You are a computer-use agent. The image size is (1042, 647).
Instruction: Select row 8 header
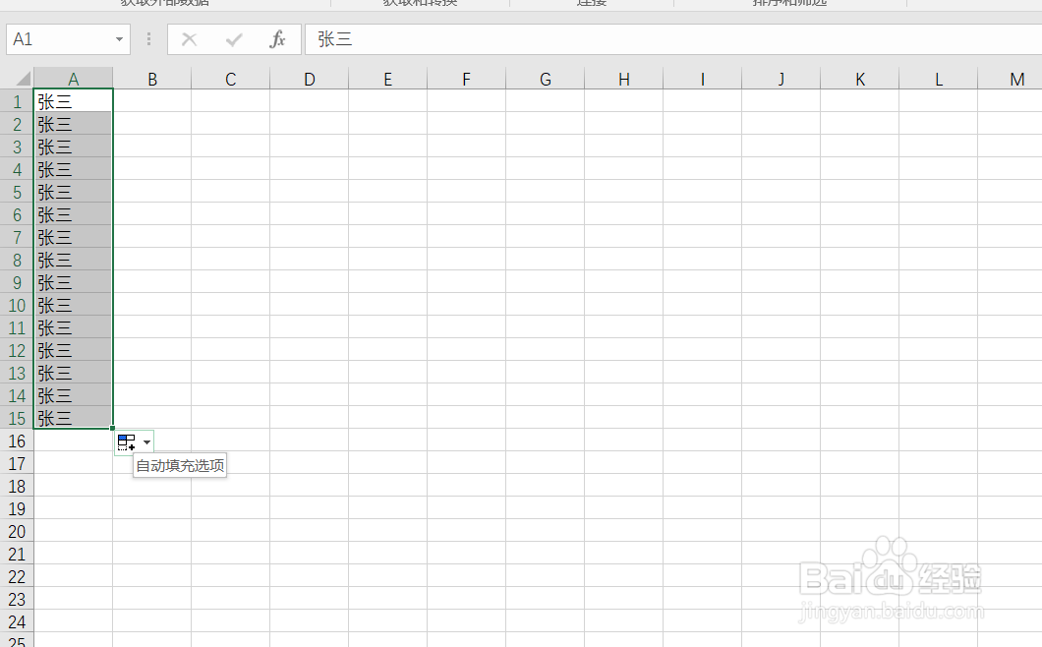pos(17,260)
